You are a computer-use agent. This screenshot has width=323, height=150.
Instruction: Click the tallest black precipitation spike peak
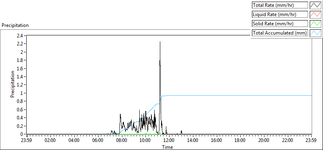pyautogui.click(x=160, y=42)
